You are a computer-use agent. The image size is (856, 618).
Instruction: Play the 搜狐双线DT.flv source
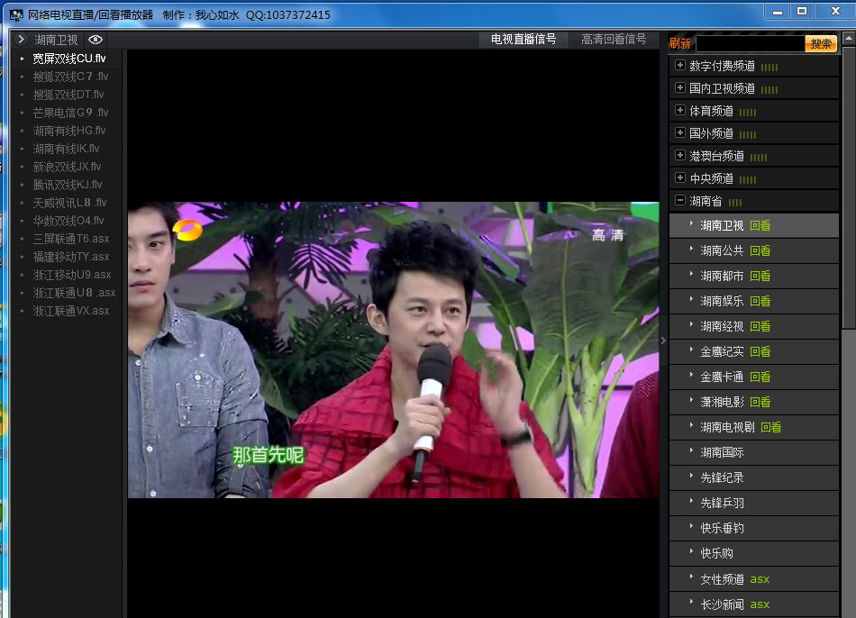(68, 95)
